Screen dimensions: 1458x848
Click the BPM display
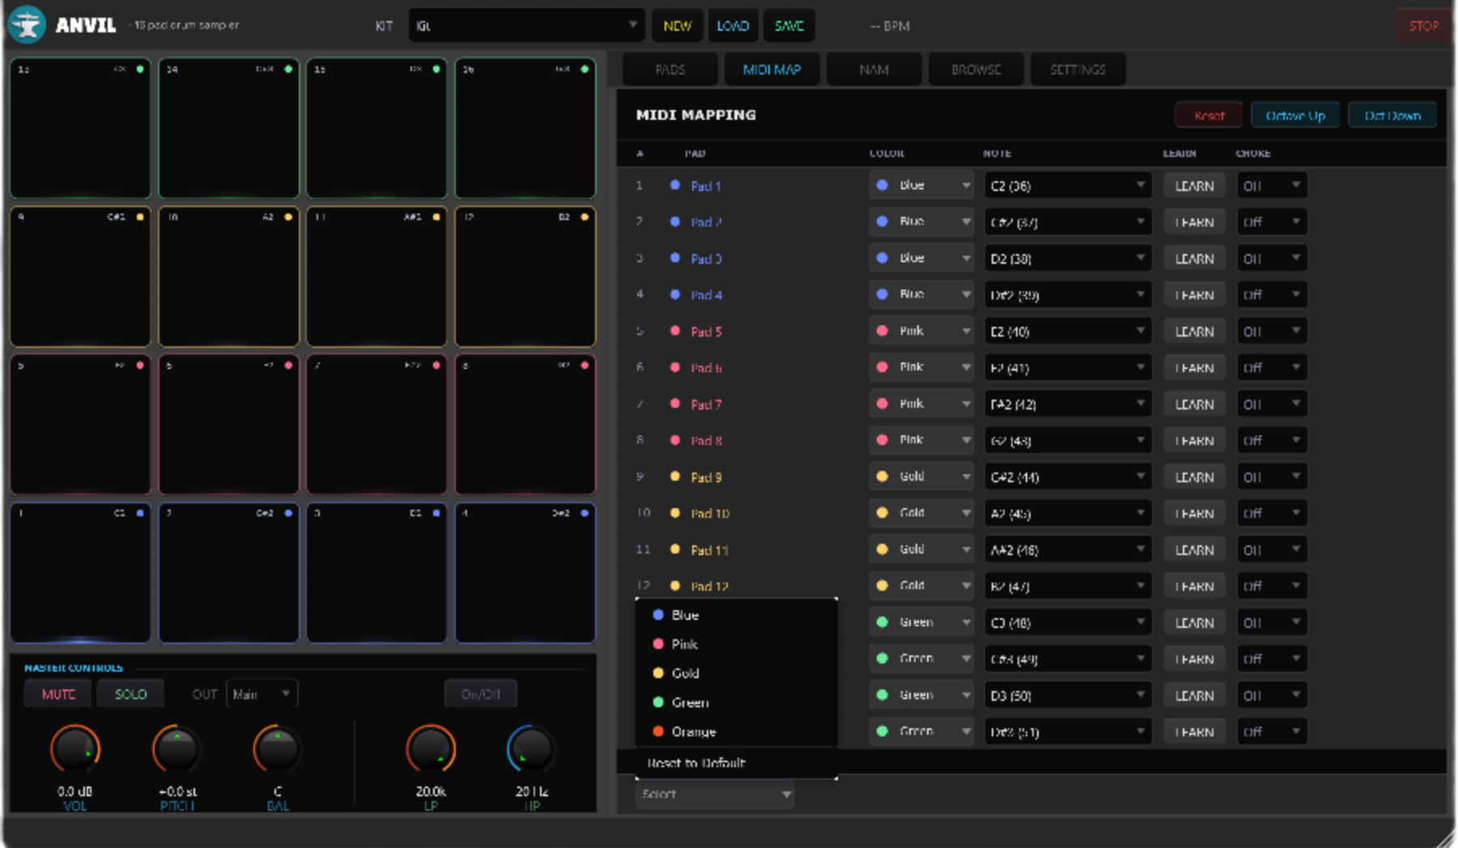pyautogui.click(x=890, y=26)
